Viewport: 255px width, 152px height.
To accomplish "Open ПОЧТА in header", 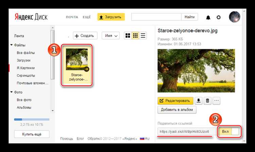I will click(72, 17).
